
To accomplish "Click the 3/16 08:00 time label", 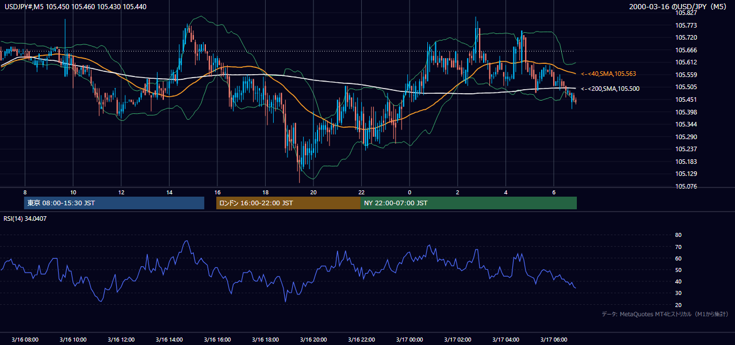I will [x=25, y=339].
